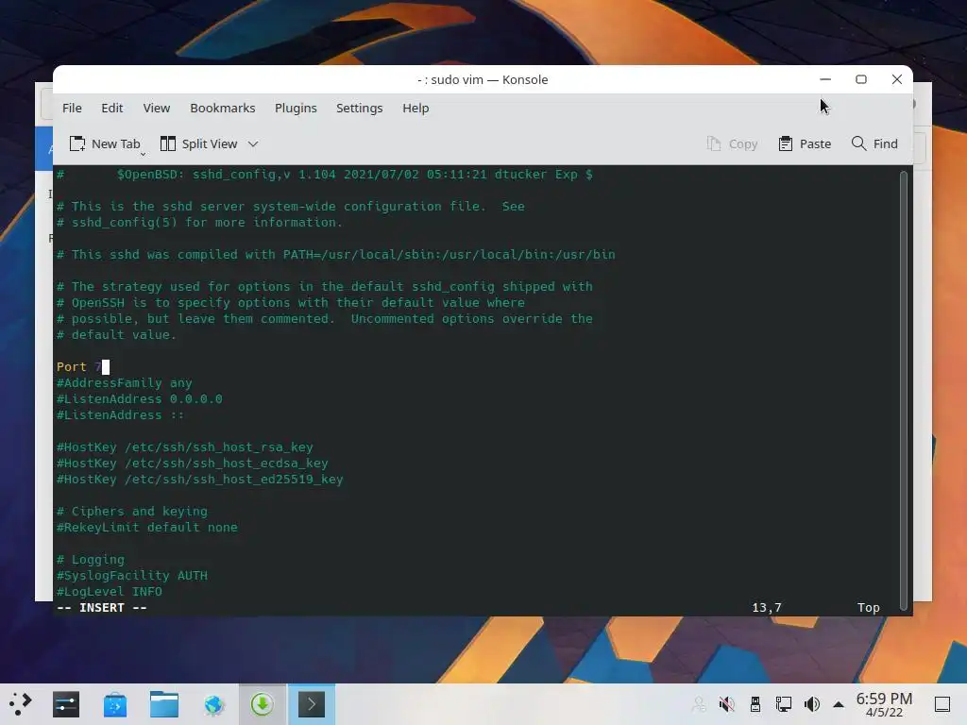Image resolution: width=967 pixels, height=725 pixels.
Task: Click the user status tray icon
Action: point(698,704)
